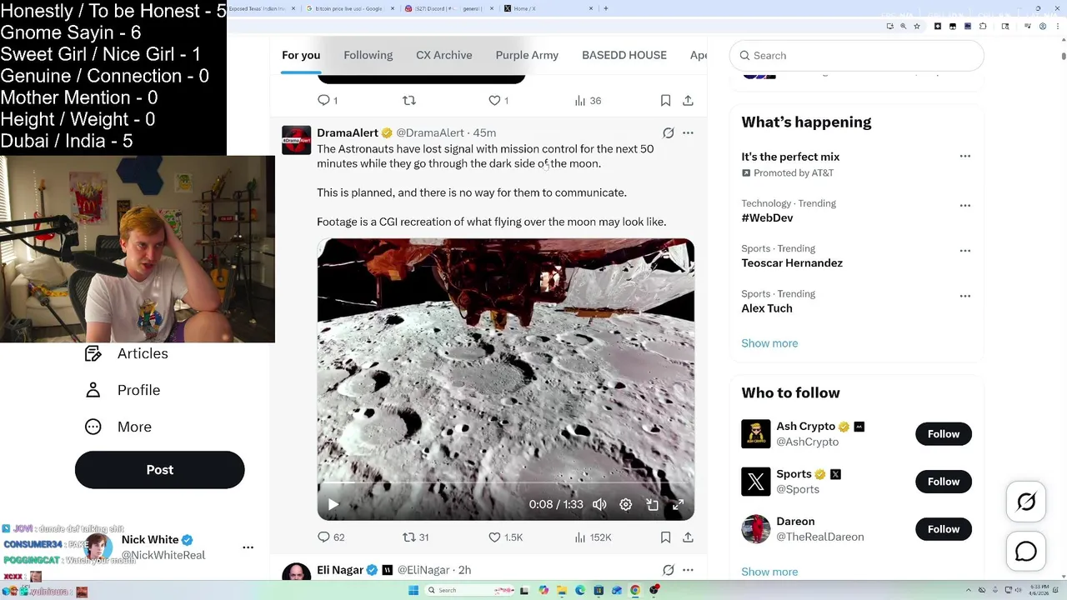Viewport: 1067px width, 600px height.
Task: Click the Post button
Action: click(x=160, y=470)
